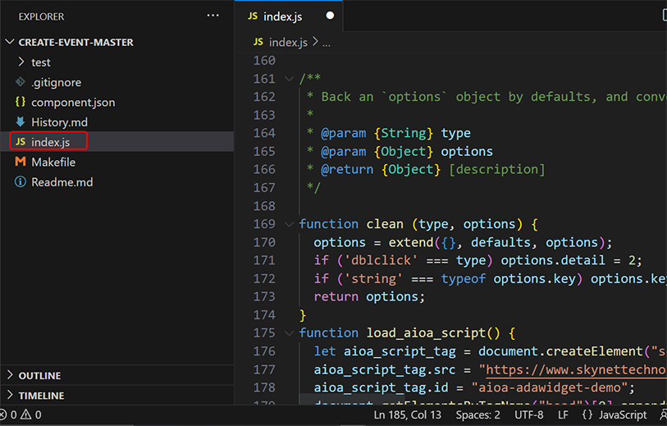Click the Readme.md info icon in Explorer
The width and height of the screenshot is (667, 426).
pyautogui.click(x=21, y=182)
